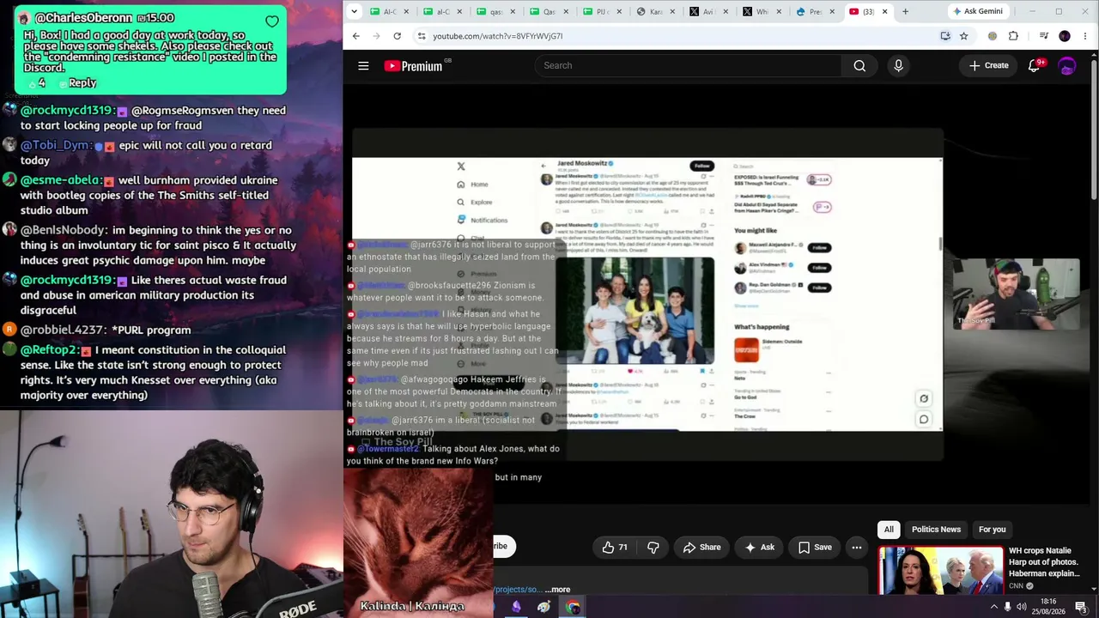Select the Politics News filter chip
This screenshot has width=1099, height=618.
(x=936, y=530)
